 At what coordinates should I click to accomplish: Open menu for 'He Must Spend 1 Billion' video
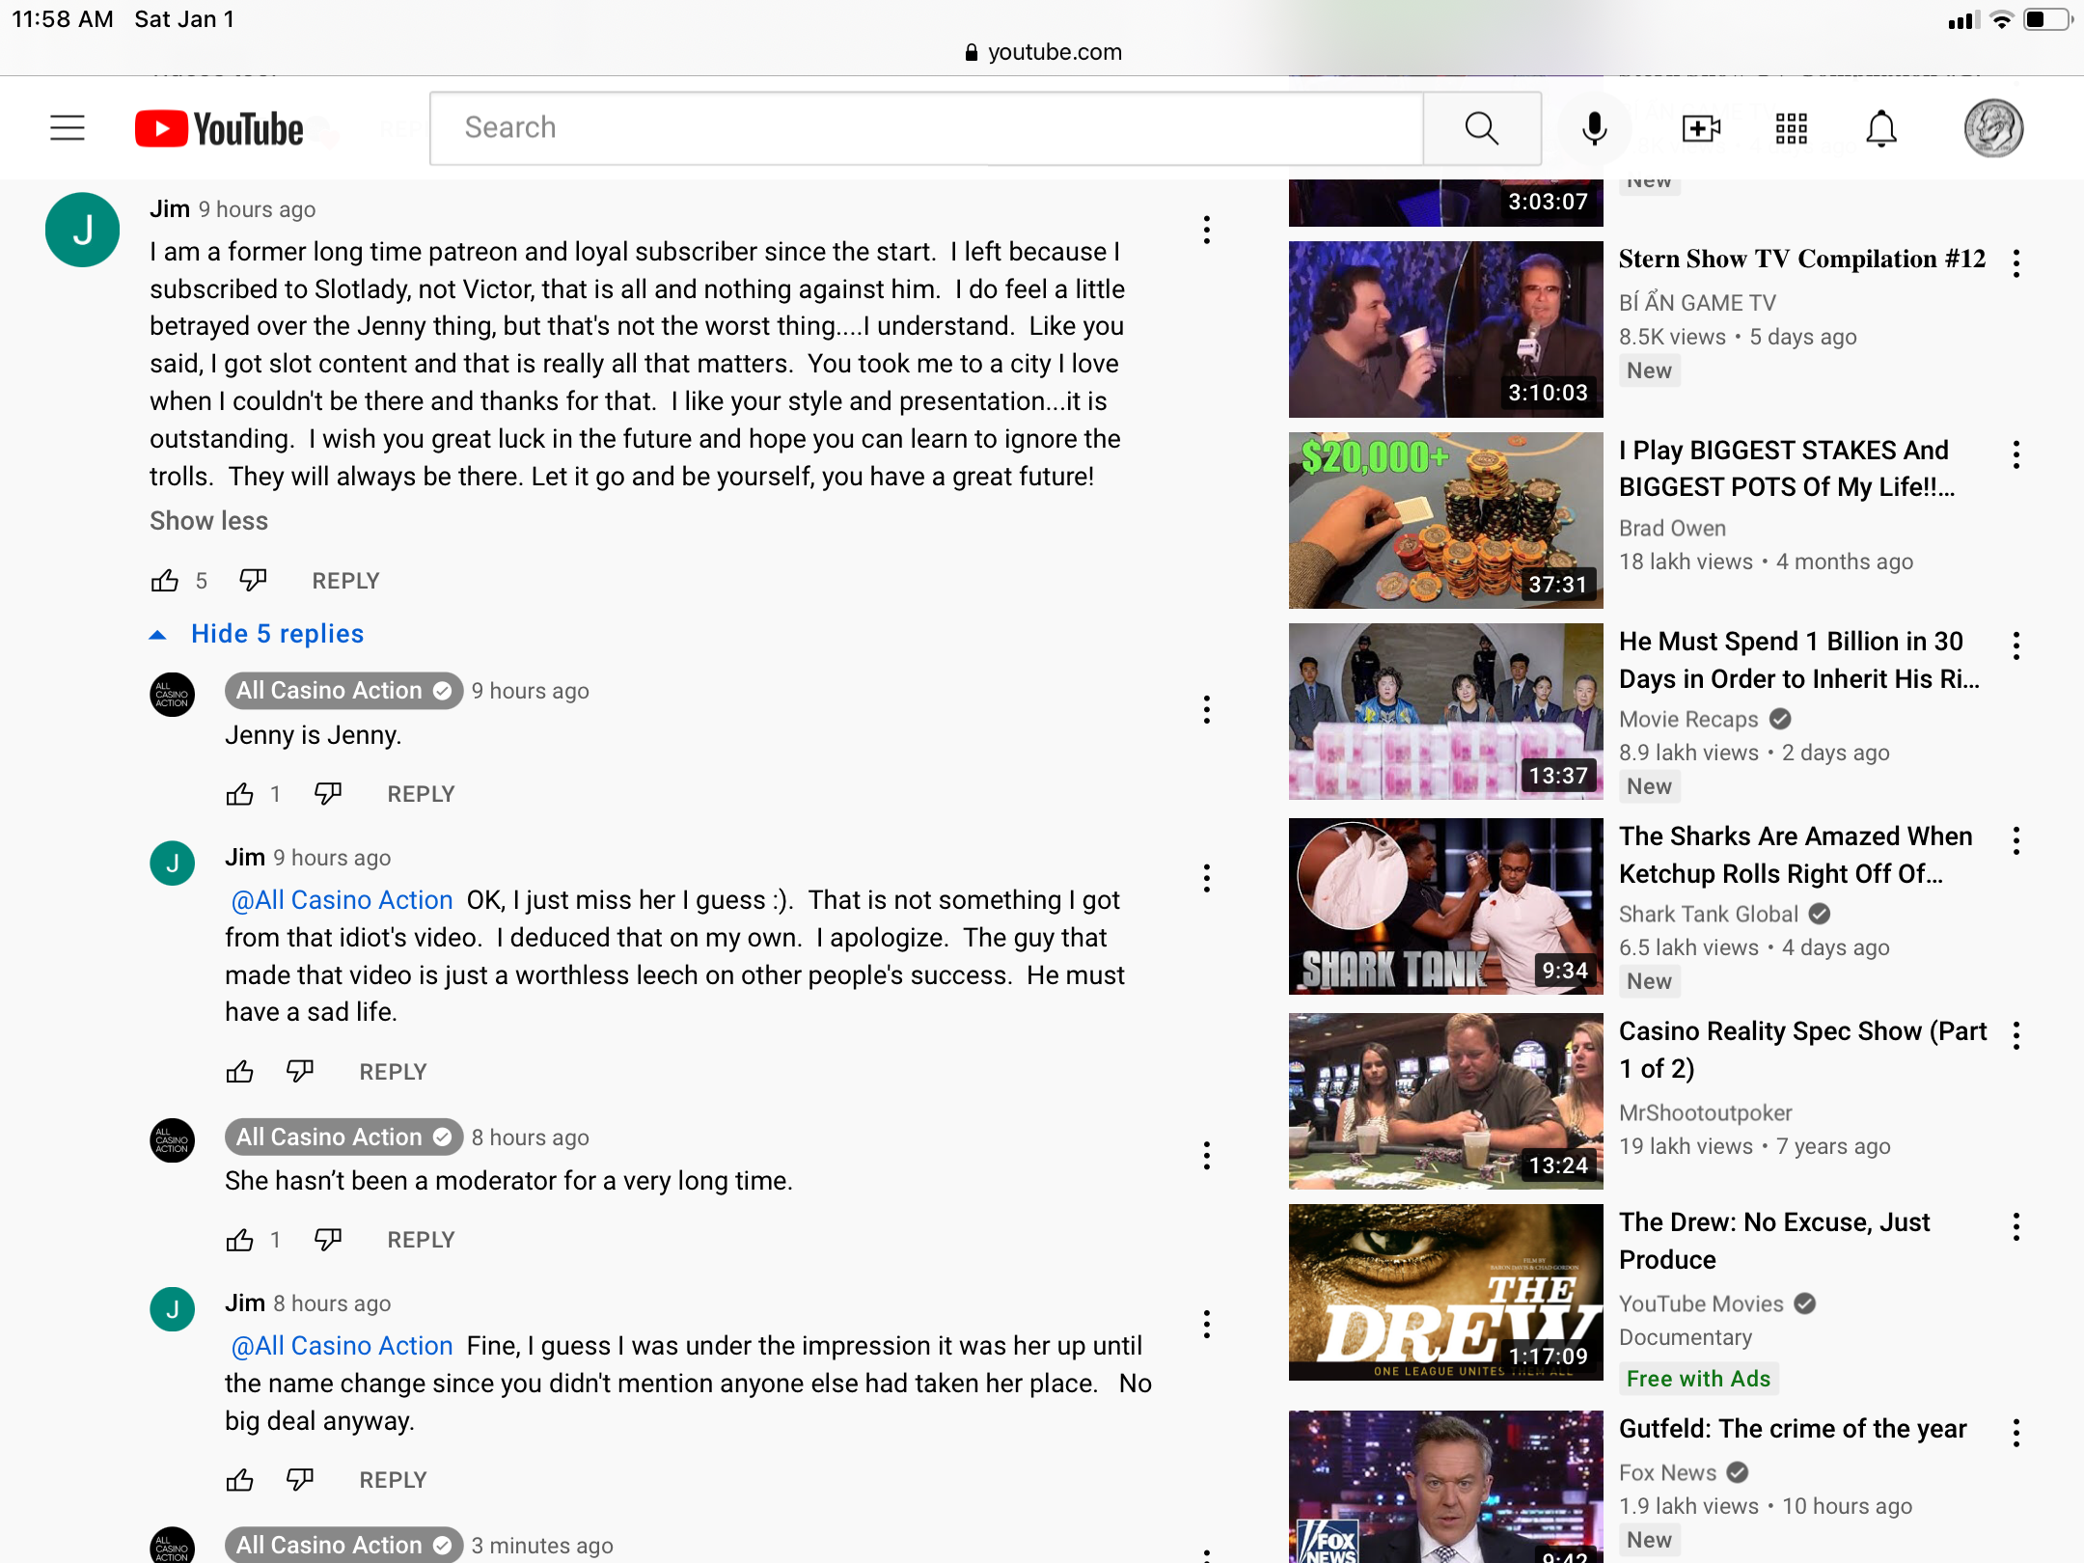click(x=2015, y=645)
